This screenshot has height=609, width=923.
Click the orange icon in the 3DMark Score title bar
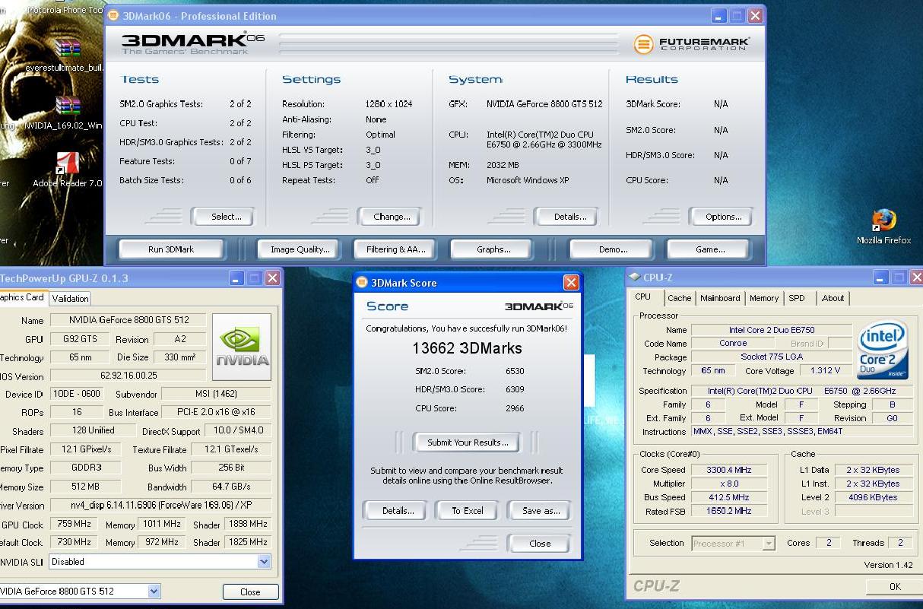[x=362, y=283]
